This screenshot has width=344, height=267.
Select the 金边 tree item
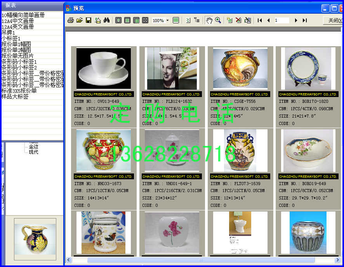pyautogui.click(x=33, y=146)
